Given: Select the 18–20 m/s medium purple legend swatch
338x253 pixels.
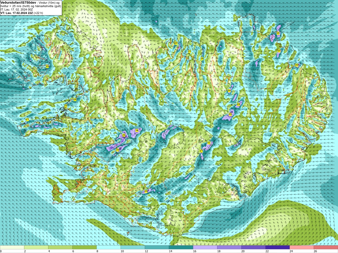Looking at the screenshot, I should (229, 247).
